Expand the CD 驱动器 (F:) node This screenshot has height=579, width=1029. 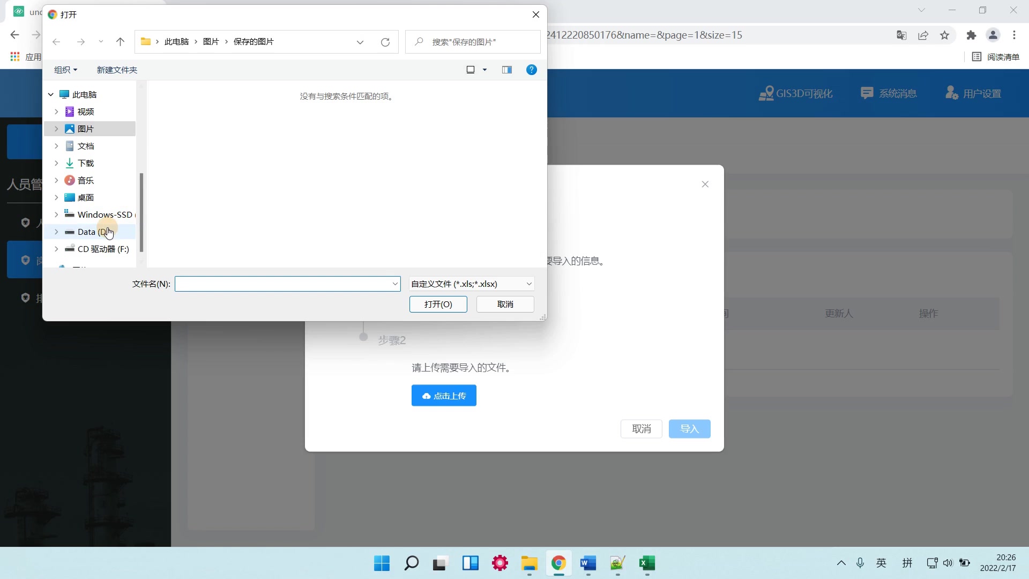point(56,249)
